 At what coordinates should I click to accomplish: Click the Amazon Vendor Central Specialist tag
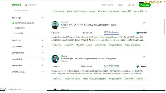pos(94,79)
